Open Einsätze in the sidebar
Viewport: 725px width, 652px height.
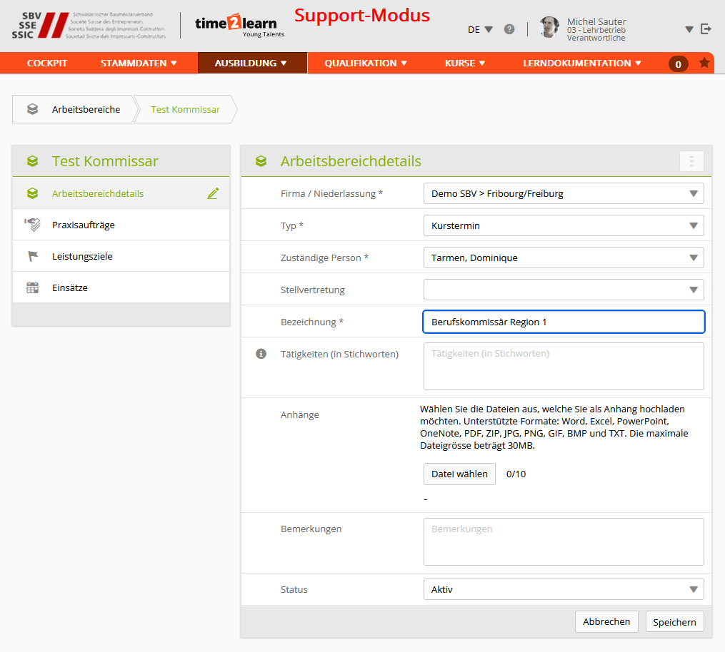(x=70, y=288)
